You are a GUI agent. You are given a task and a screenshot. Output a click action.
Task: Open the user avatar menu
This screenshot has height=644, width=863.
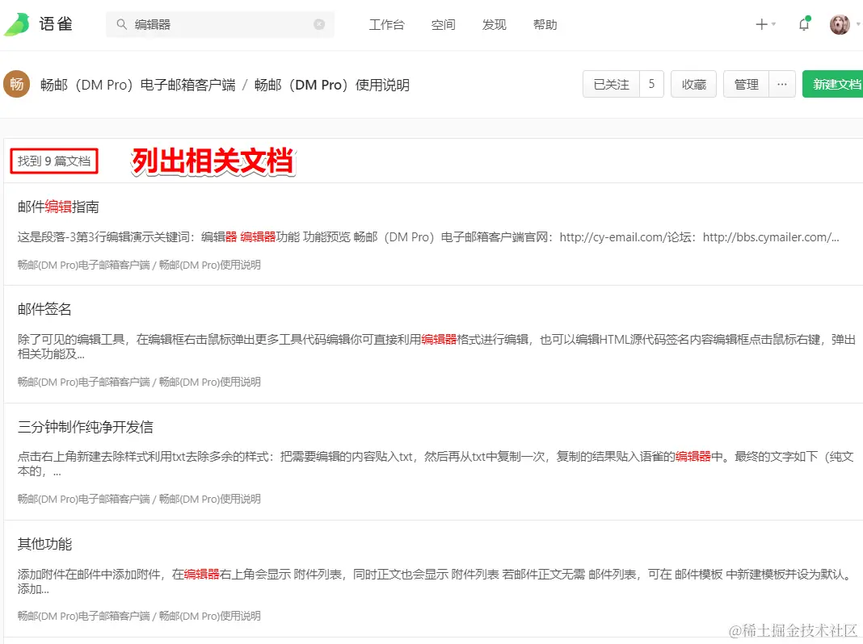pyautogui.click(x=840, y=24)
